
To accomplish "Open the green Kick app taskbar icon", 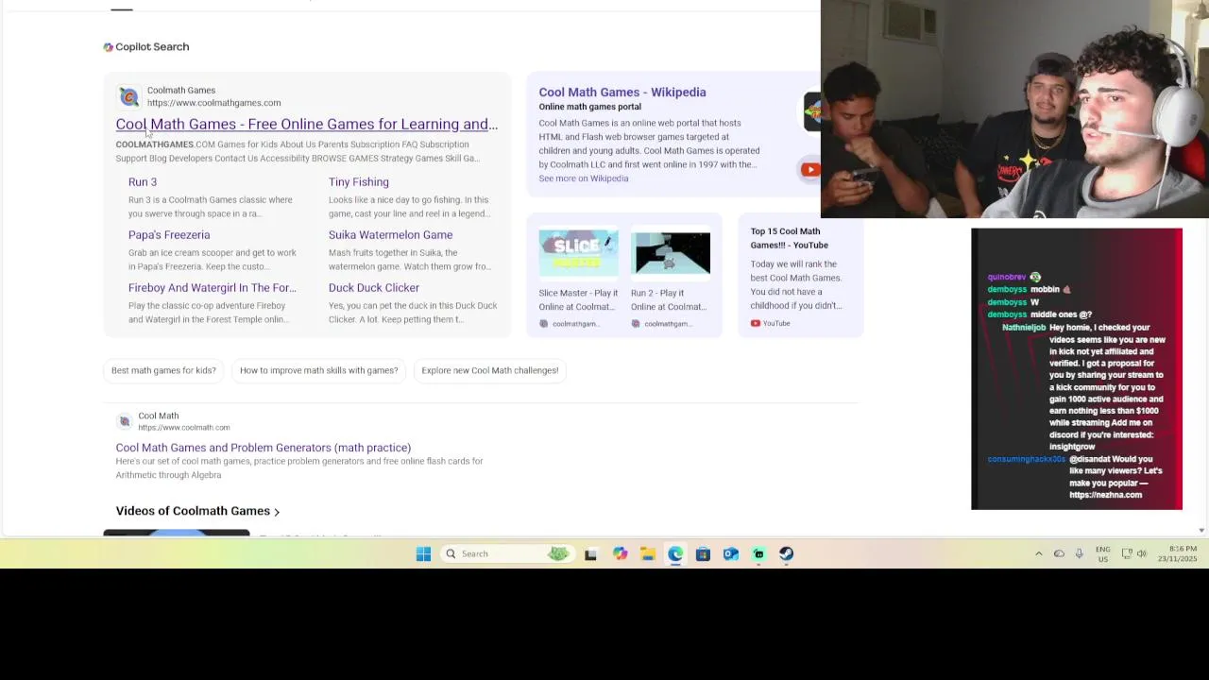I will 758,553.
